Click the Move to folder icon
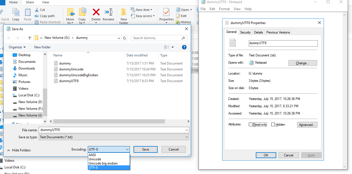This screenshot has width=352, height=174. click(x=70, y=13)
